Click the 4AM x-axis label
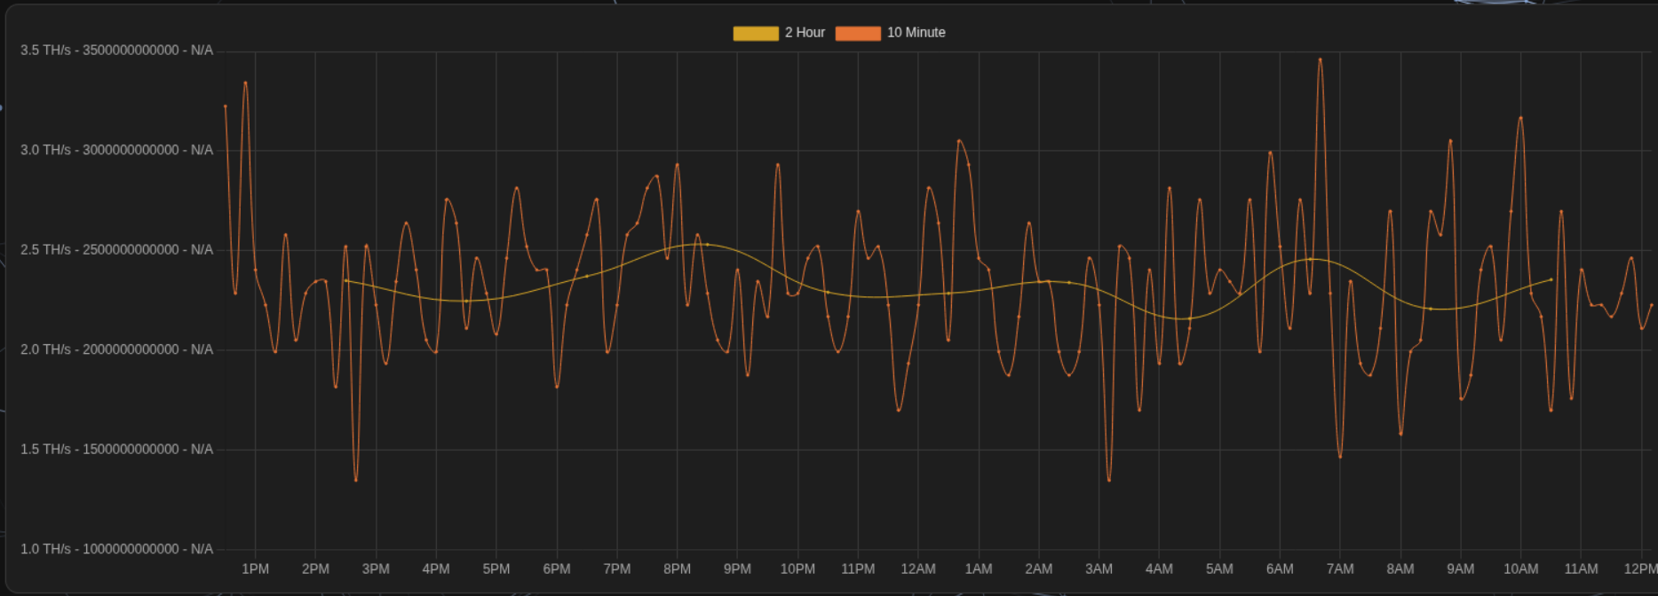The image size is (1658, 596). tap(1159, 569)
